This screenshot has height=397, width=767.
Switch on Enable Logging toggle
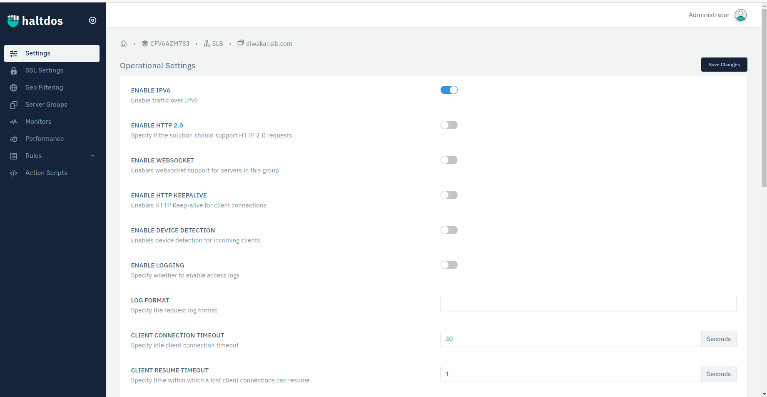pos(449,265)
